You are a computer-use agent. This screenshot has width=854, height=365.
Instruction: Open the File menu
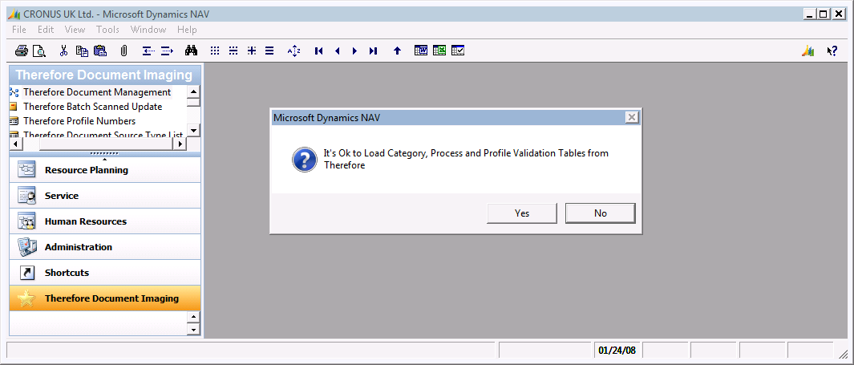point(19,30)
